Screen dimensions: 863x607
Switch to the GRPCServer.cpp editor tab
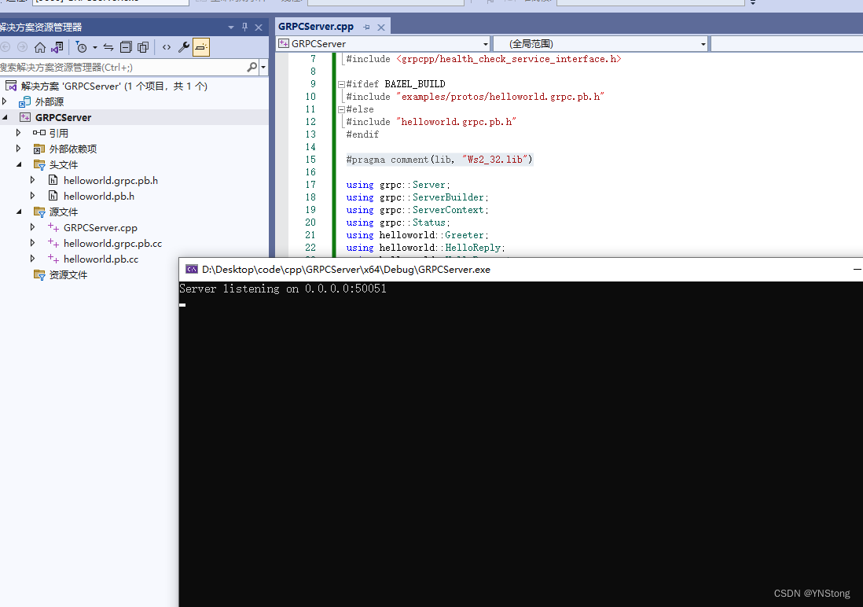[316, 27]
